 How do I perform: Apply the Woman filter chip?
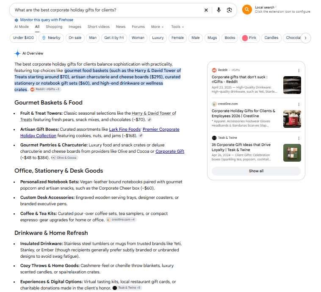point(138,38)
